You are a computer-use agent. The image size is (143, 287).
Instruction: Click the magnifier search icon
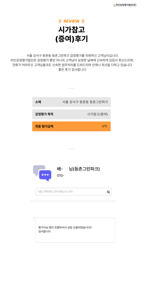tap(108, 192)
